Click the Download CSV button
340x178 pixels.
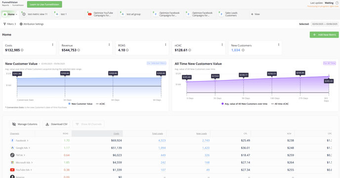pos(56,124)
